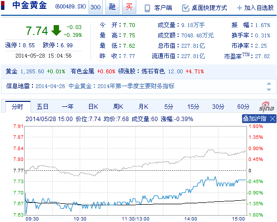Click the -0.39% change value below -0.03
The width and height of the screenshot is (277, 222).
pos(73,35)
